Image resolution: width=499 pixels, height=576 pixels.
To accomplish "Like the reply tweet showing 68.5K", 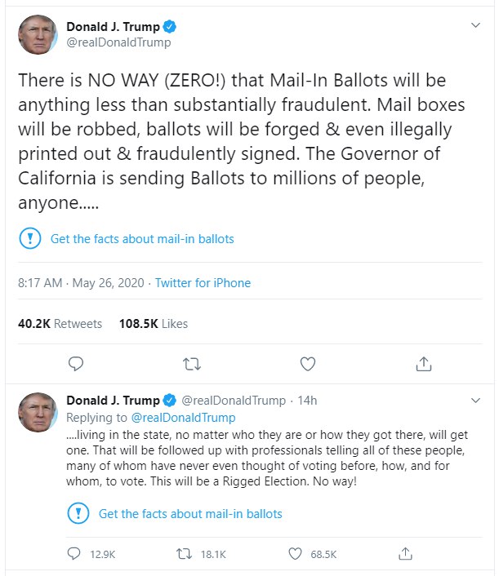I will [296, 555].
